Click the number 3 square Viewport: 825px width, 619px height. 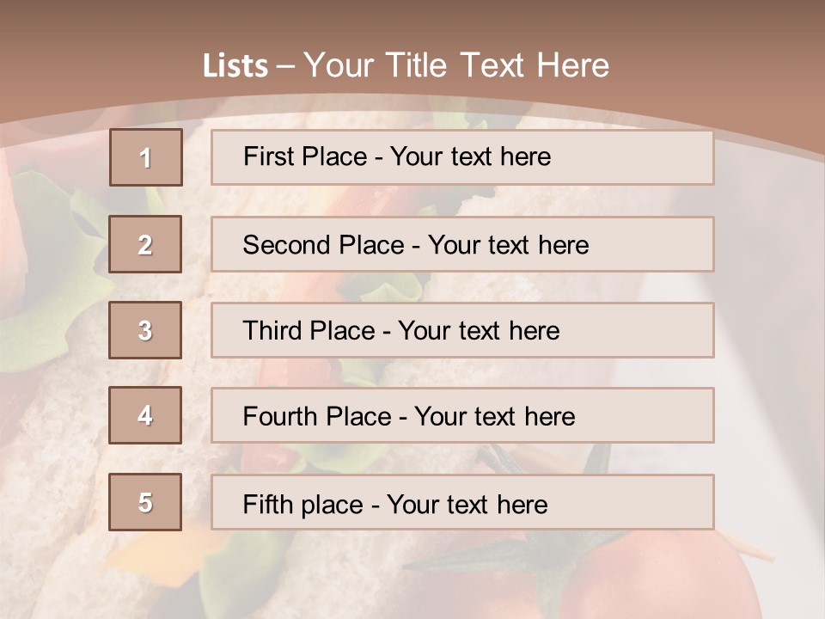(x=145, y=330)
